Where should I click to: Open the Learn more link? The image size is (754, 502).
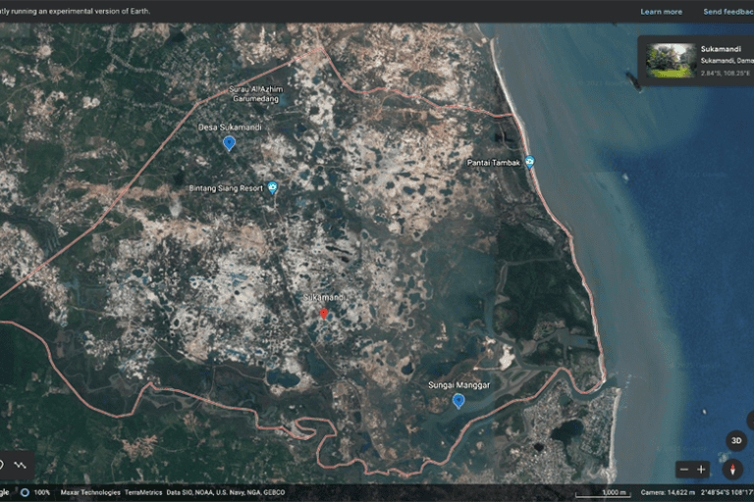(661, 12)
